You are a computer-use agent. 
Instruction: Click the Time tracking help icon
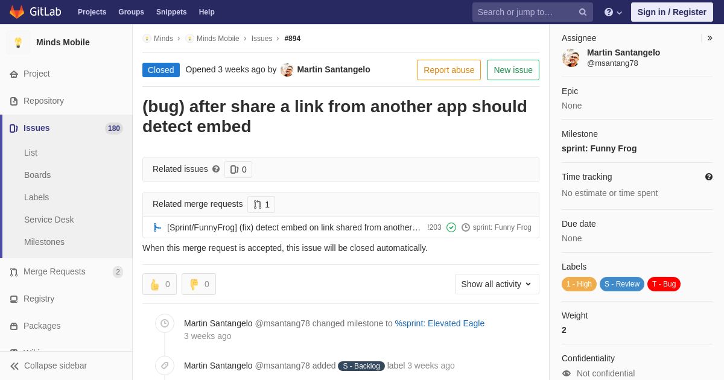pos(709,177)
